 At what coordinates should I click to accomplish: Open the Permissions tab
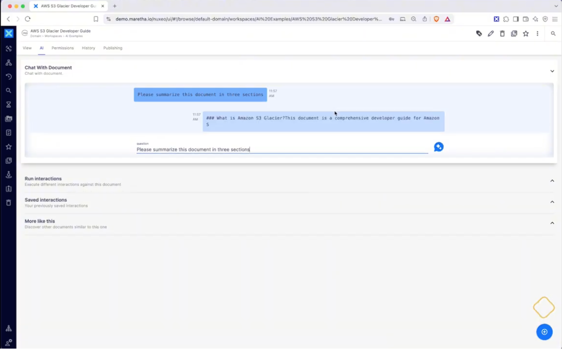[62, 48]
